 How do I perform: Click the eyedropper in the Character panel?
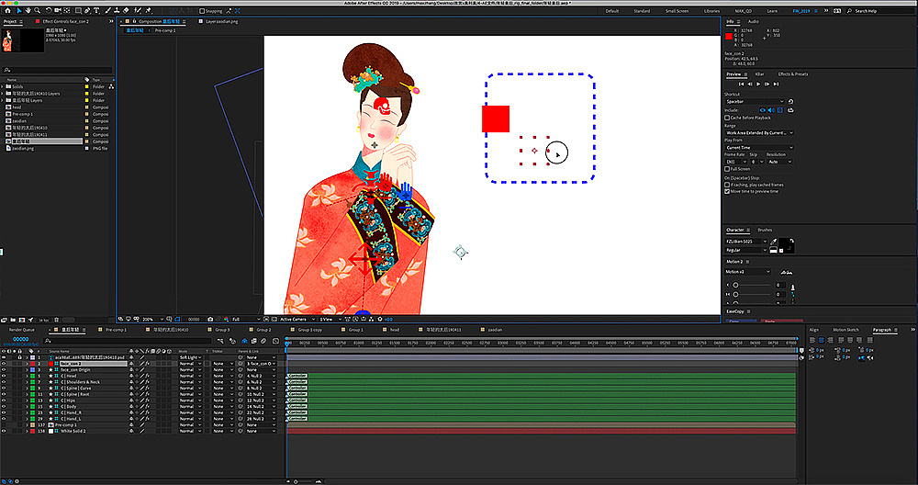773,241
